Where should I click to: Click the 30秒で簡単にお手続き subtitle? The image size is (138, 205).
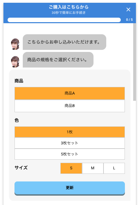pos(69,13)
